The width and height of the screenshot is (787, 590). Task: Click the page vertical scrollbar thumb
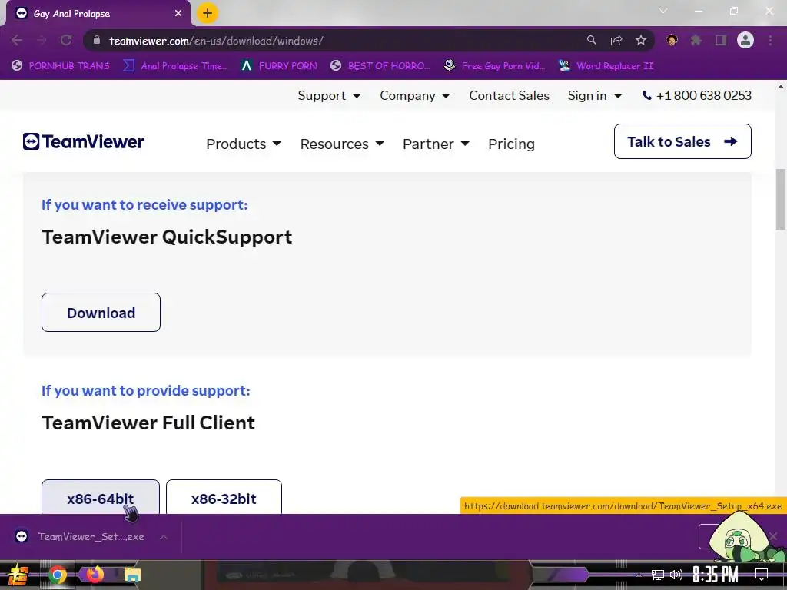point(781,199)
